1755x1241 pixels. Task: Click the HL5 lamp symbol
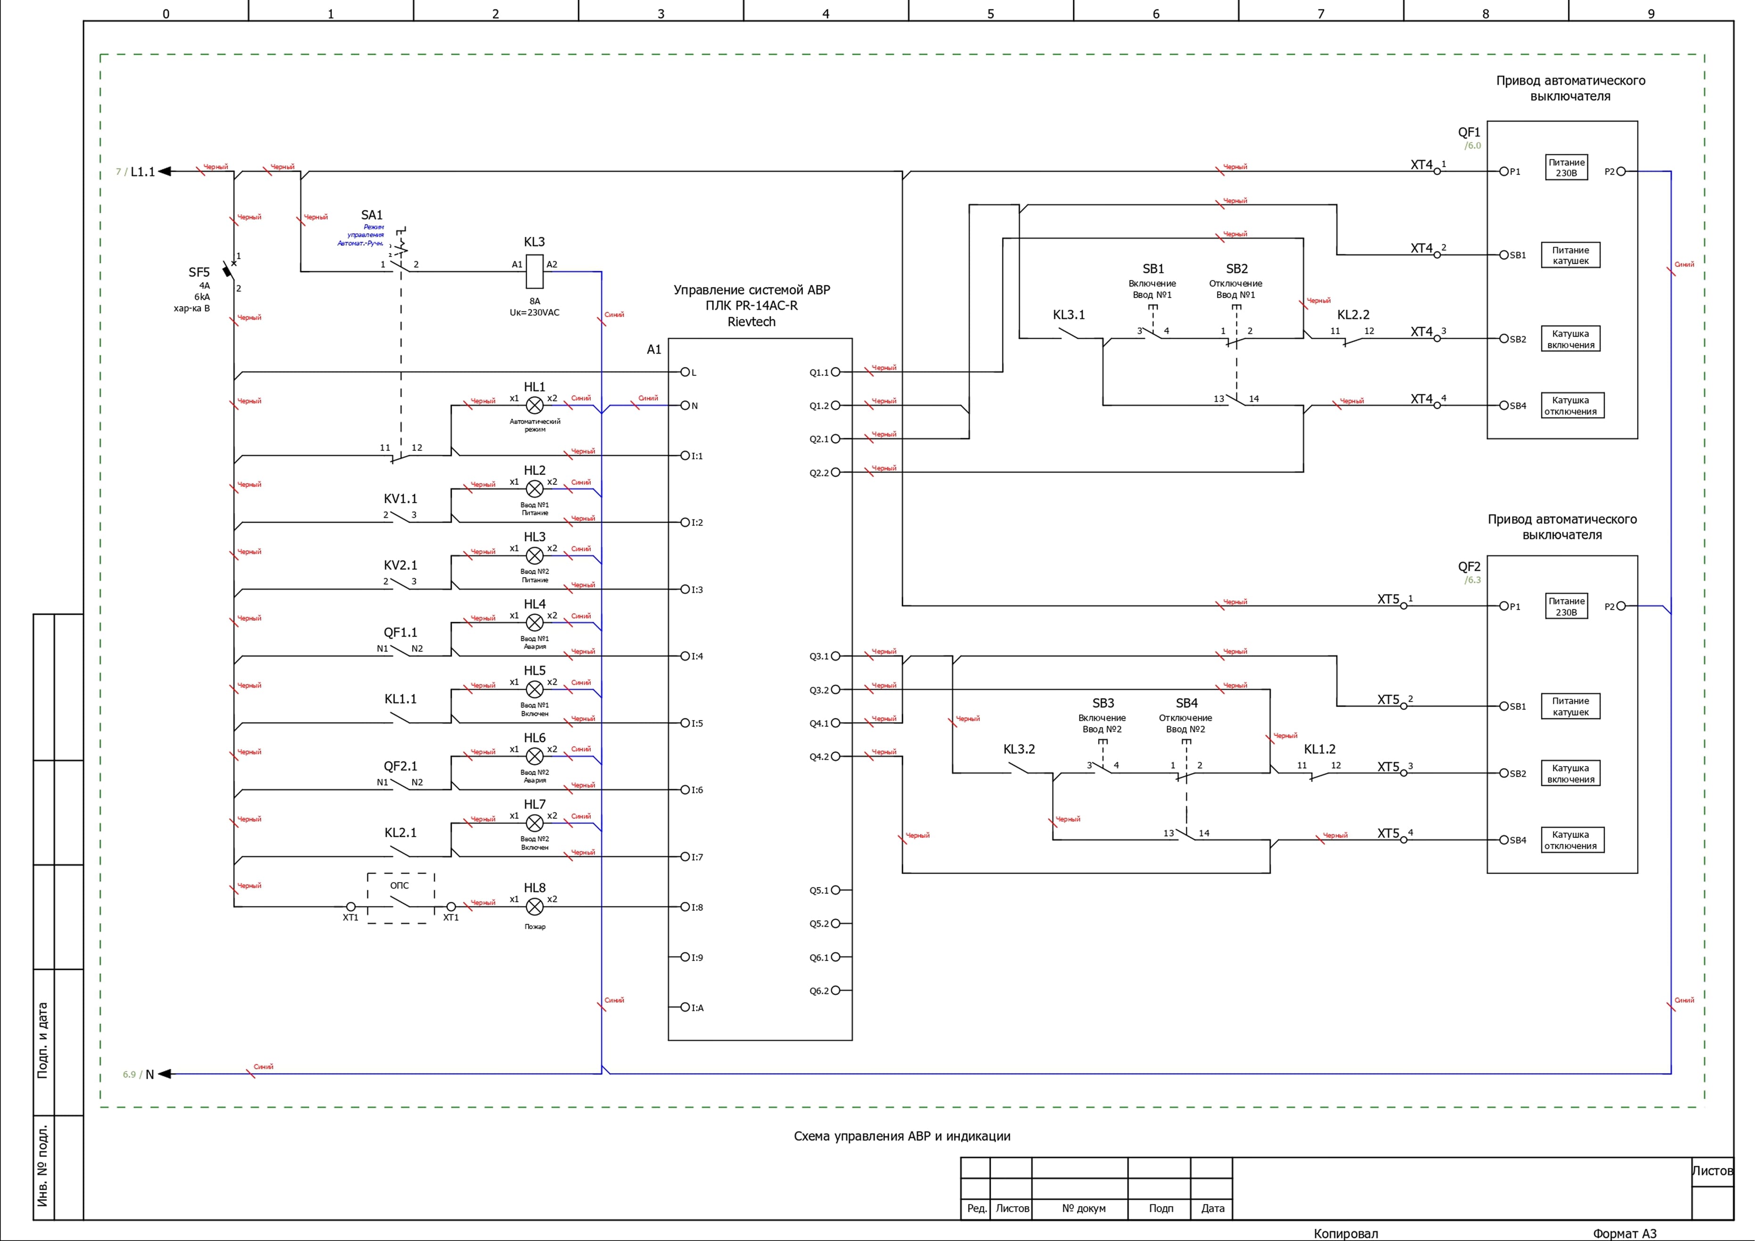click(x=534, y=690)
